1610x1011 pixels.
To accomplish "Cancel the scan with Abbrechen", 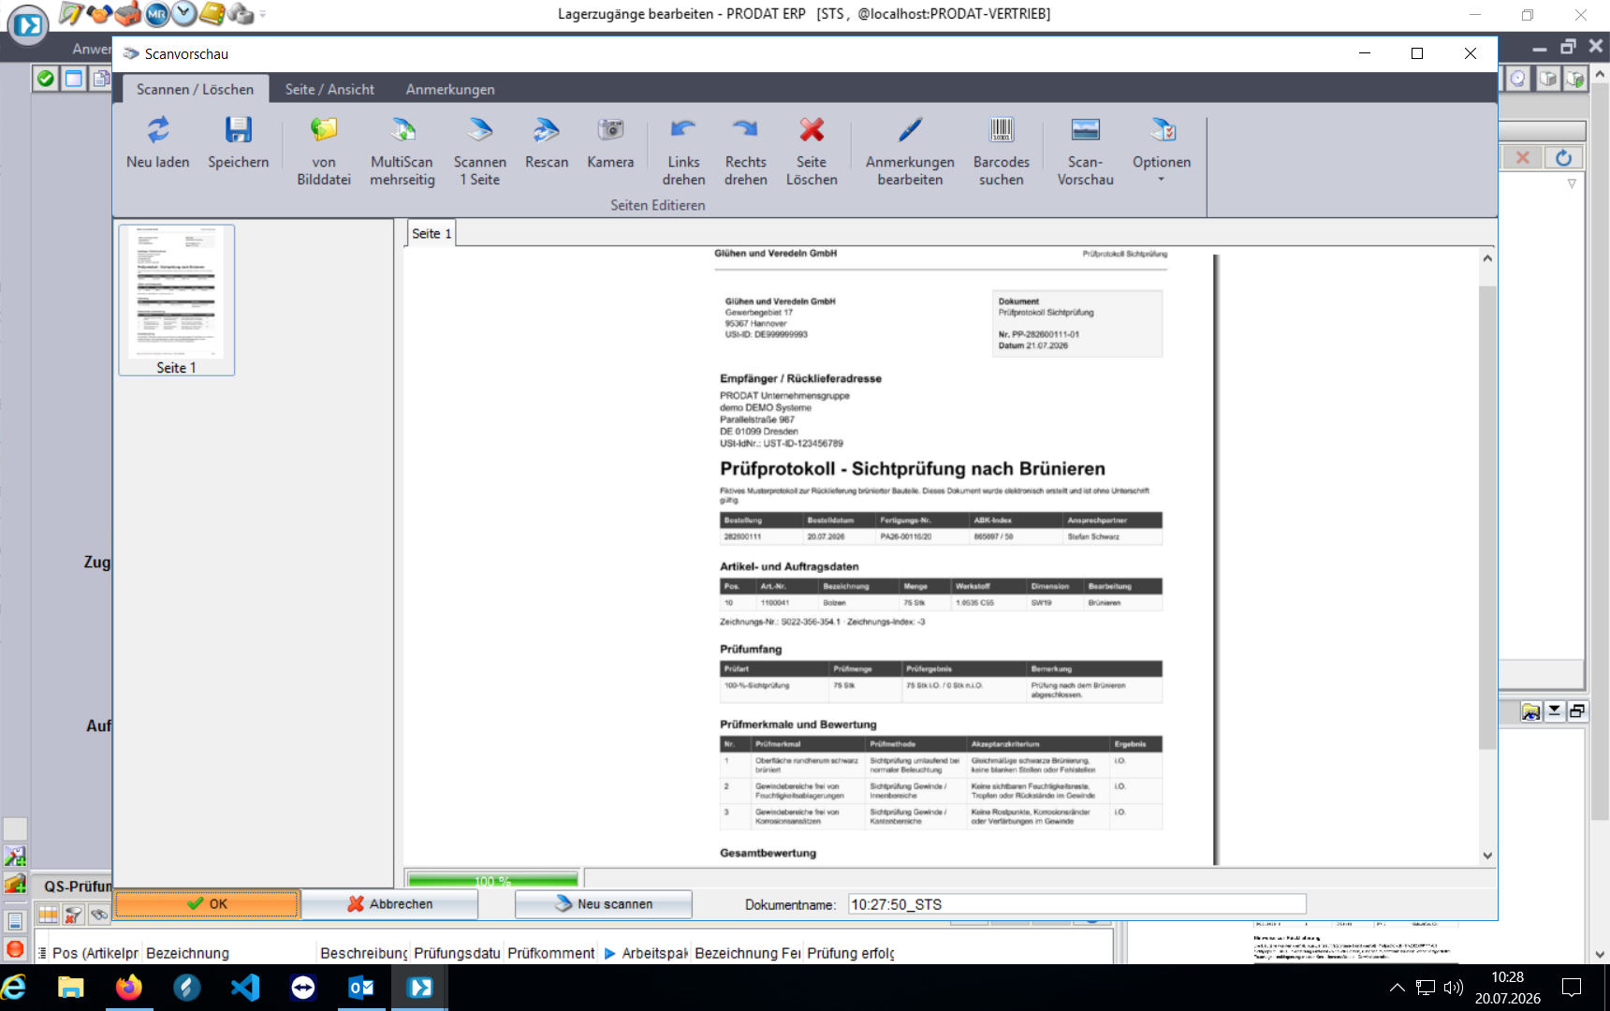I will coord(389,904).
